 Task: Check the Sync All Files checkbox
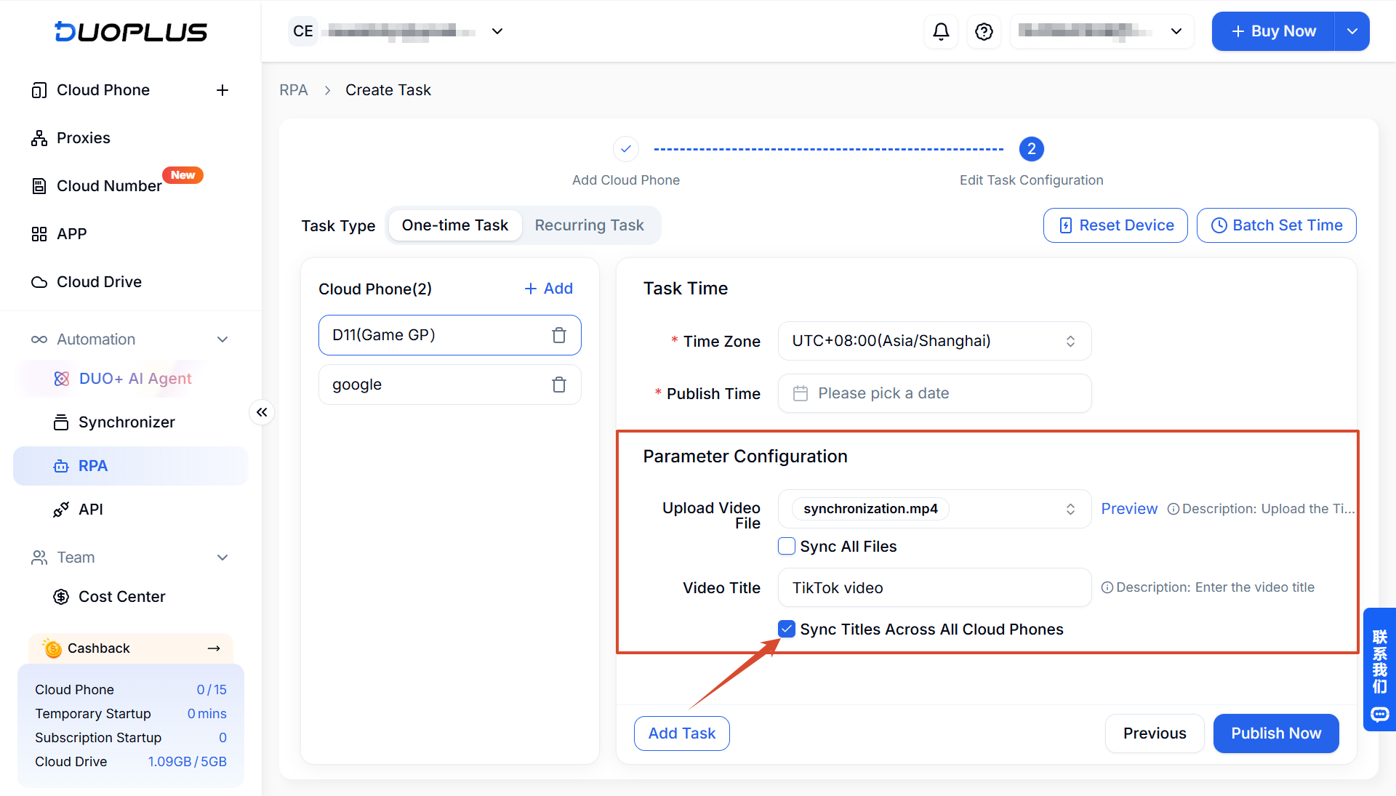(787, 547)
